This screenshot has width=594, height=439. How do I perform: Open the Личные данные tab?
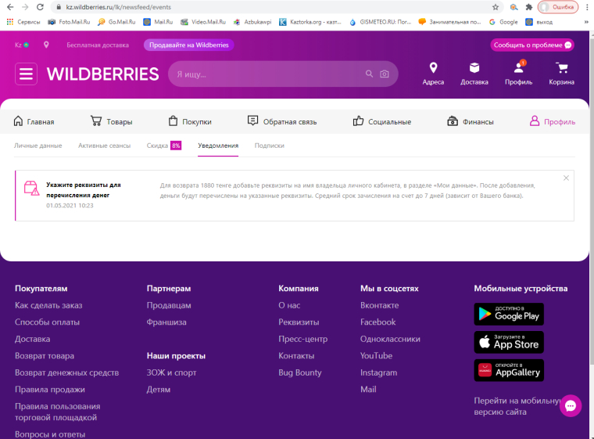38,146
